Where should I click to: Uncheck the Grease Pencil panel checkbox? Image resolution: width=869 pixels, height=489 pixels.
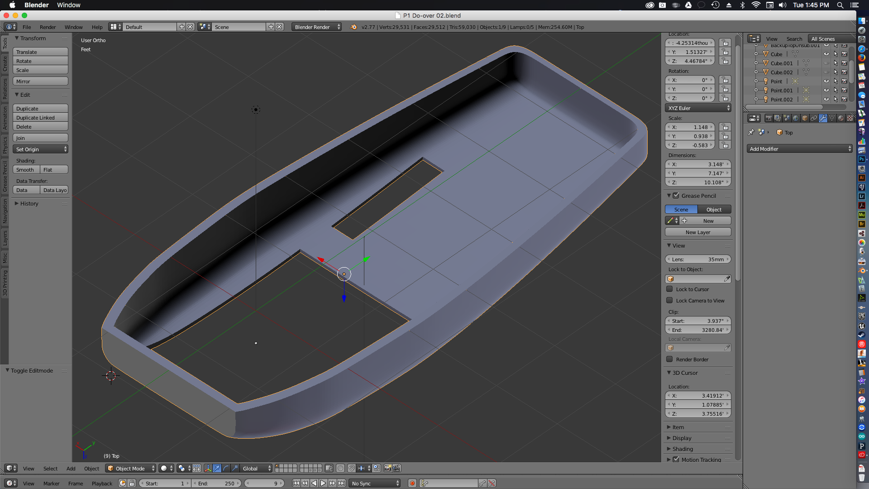coord(676,196)
